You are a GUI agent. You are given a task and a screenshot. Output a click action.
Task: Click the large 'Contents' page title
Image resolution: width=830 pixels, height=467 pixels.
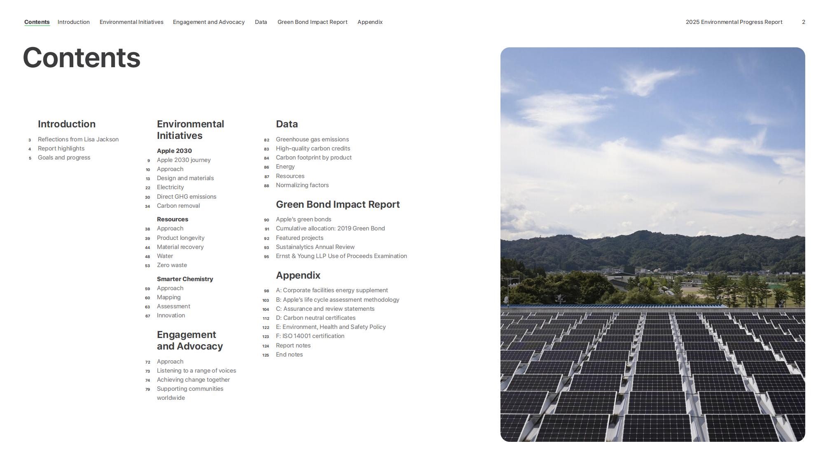click(82, 58)
